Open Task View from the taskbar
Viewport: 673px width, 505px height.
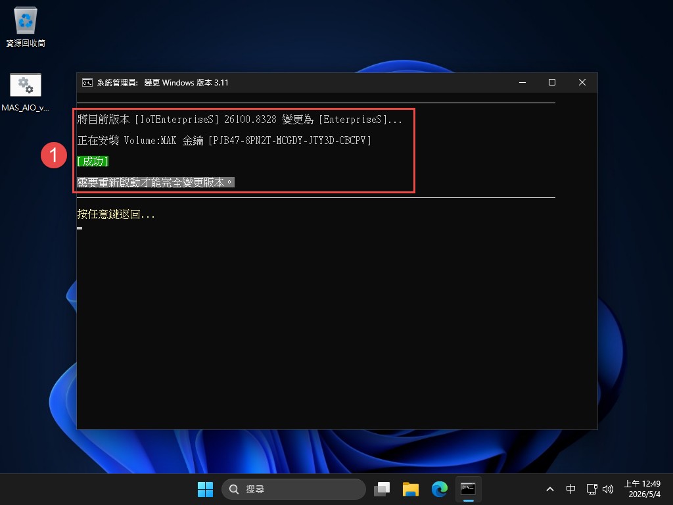tap(382, 489)
